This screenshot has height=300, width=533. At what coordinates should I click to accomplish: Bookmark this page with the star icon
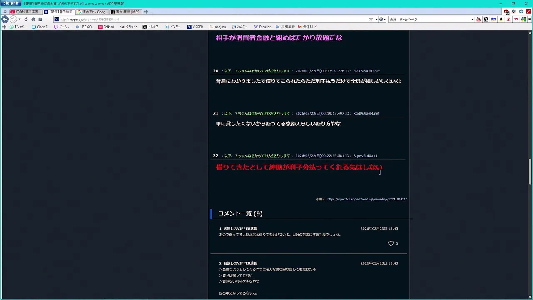[x=371, y=19]
